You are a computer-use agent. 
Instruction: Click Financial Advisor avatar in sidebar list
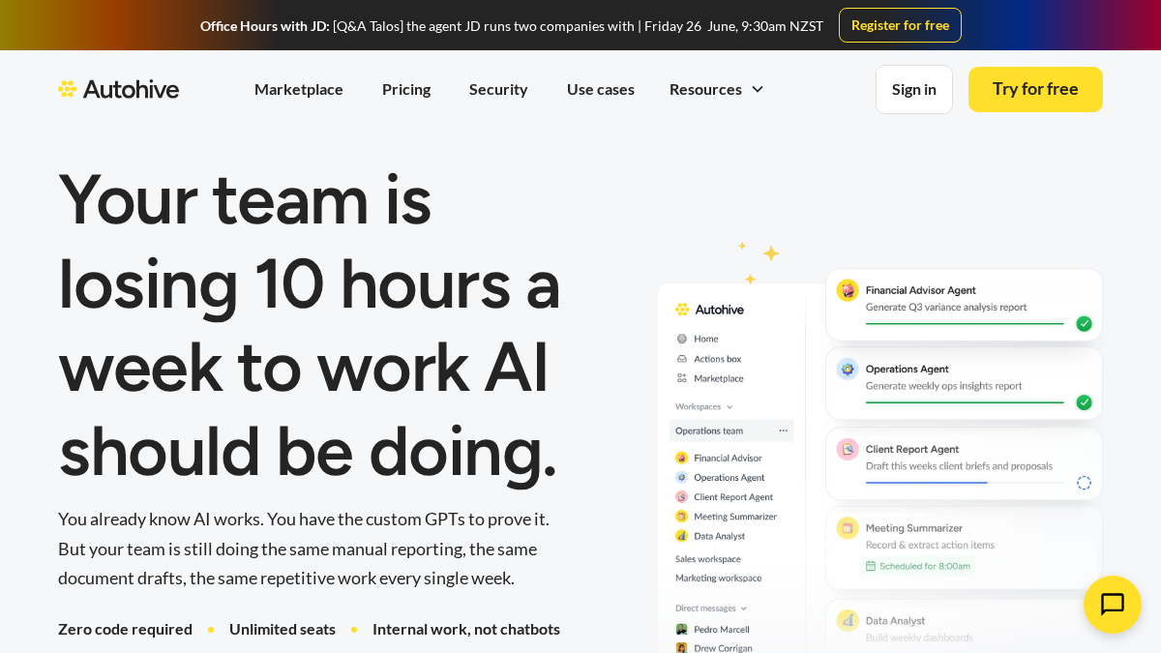(x=681, y=458)
